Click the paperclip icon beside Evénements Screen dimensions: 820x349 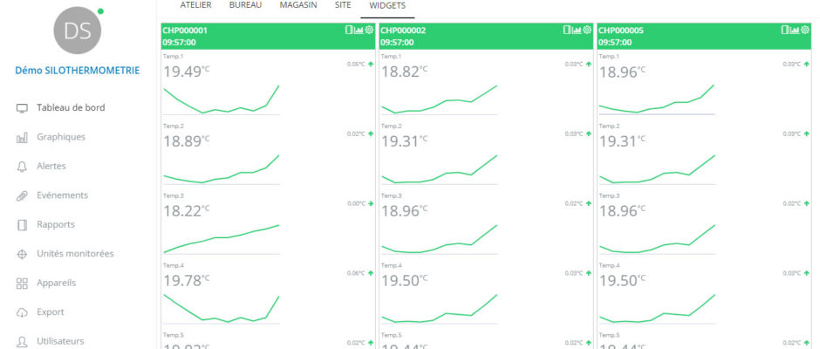(22, 196)
